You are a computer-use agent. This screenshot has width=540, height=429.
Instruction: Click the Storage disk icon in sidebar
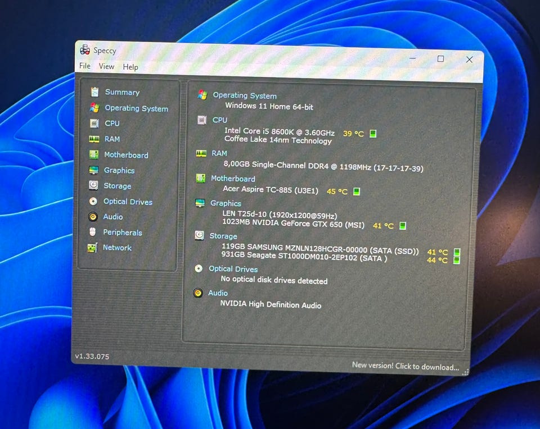click(93, 185)
